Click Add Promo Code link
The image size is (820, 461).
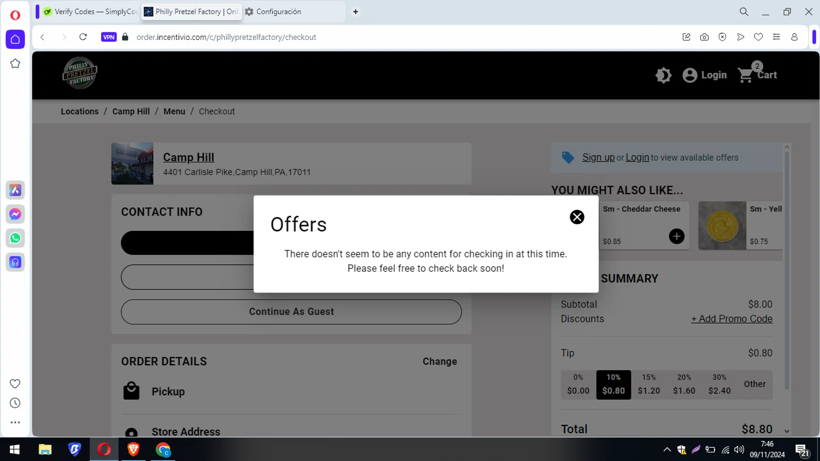[732, 319]
